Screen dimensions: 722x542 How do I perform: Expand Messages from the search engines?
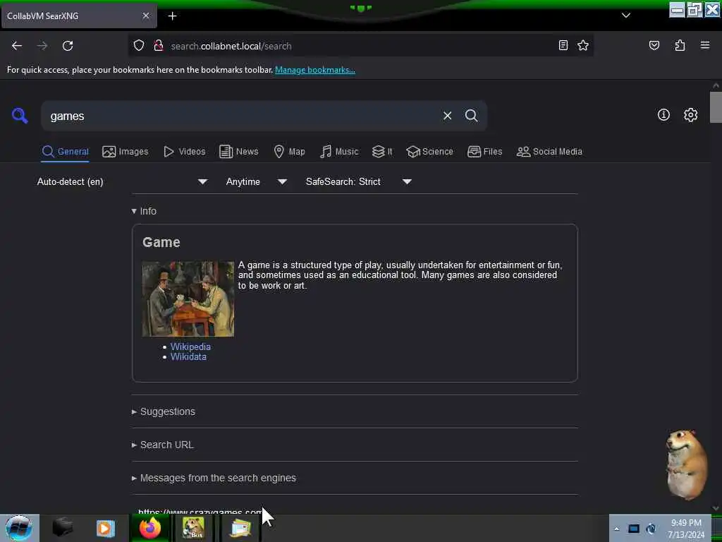tap(214, 478)
